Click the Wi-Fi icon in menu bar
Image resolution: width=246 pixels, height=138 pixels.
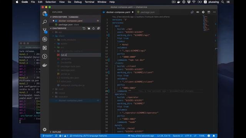pos(194,2)
